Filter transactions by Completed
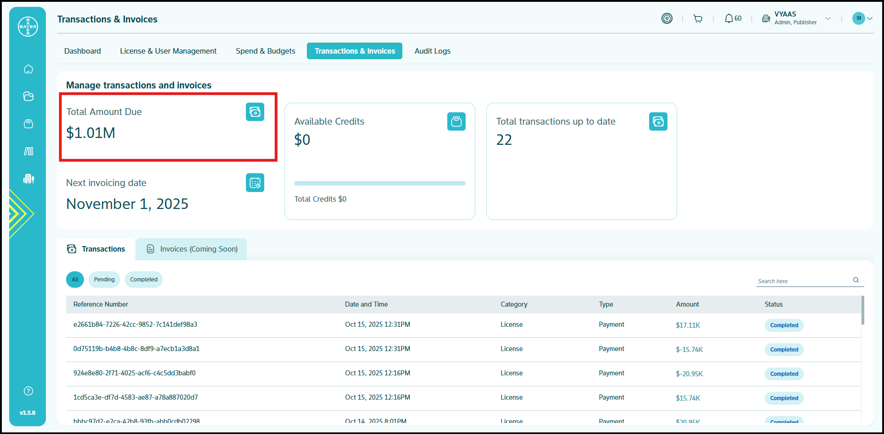 click(x=144, y=280)
